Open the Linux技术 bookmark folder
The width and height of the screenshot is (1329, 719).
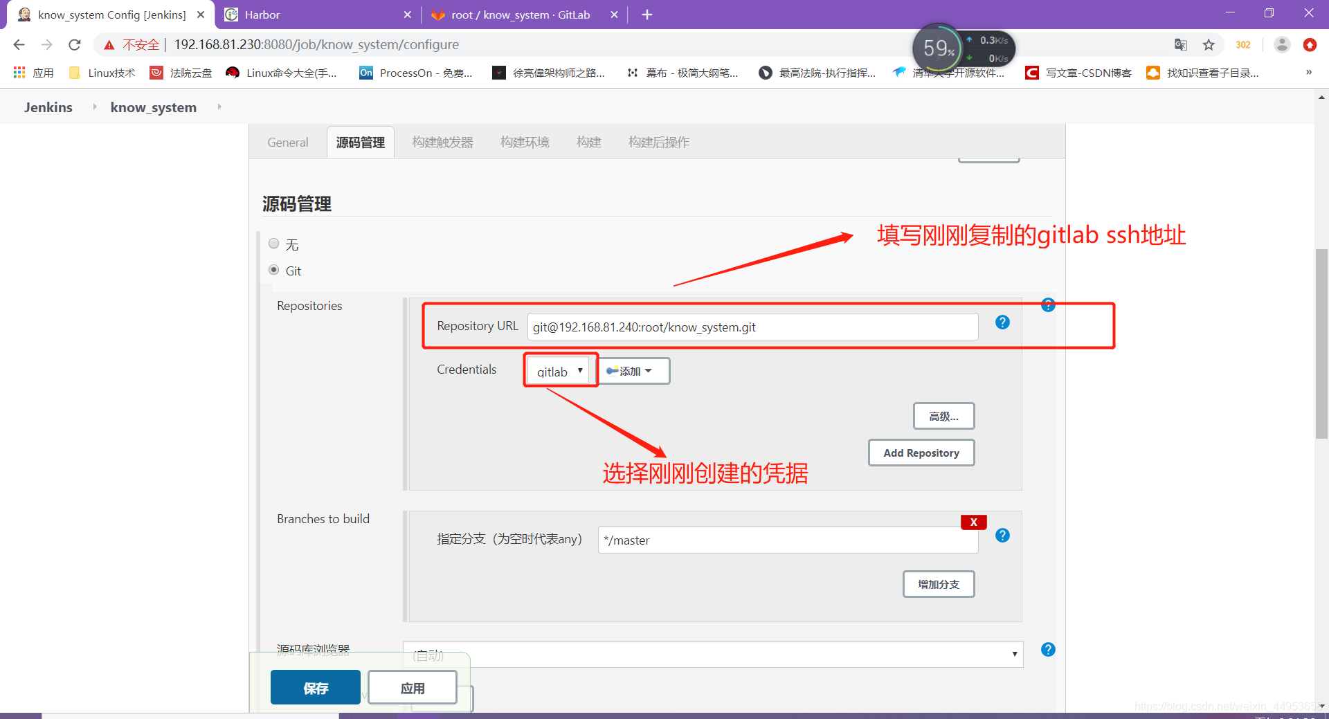tap(102, 73)
